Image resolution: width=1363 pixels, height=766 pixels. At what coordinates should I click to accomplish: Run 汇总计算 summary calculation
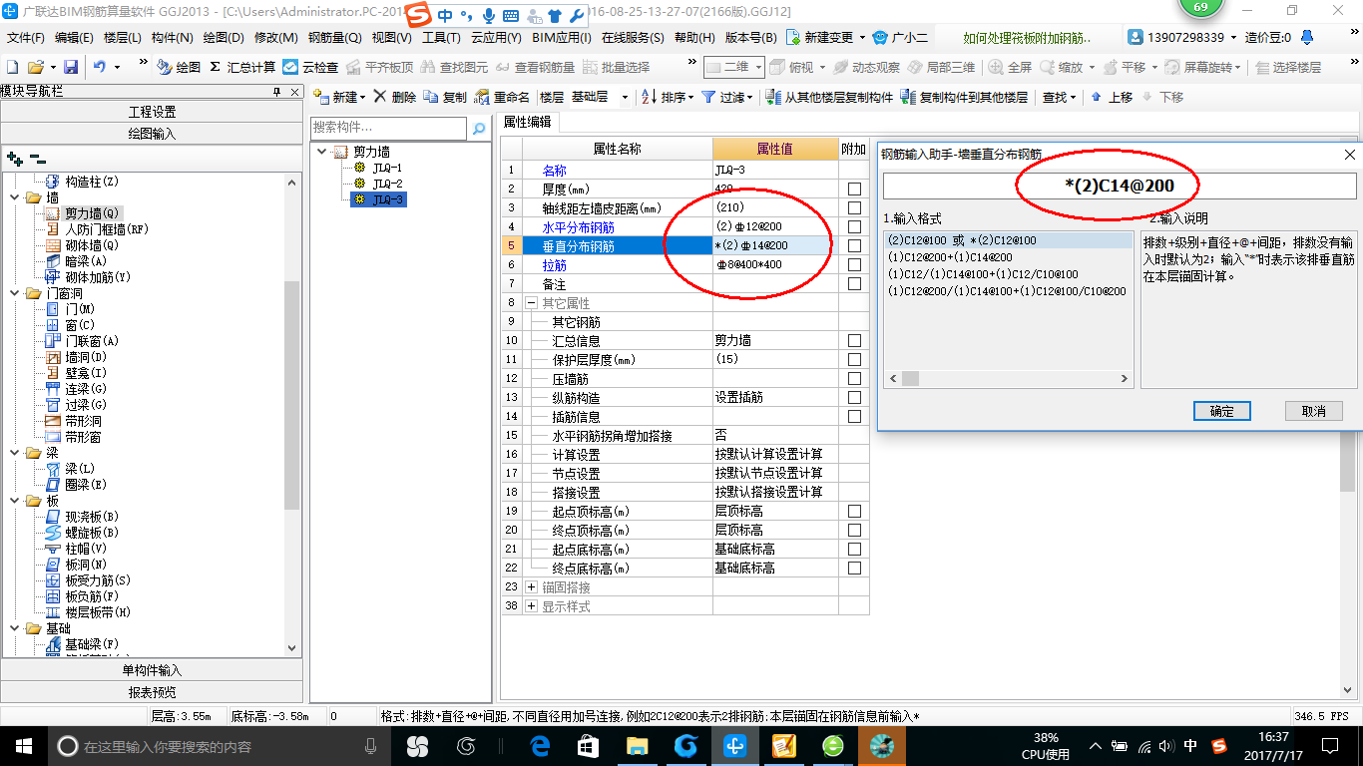[x=242, y=67]
